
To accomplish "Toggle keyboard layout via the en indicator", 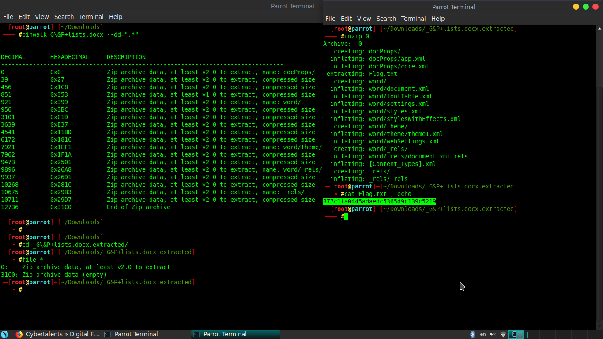I will pyautogui.click(x=483, y=334).
